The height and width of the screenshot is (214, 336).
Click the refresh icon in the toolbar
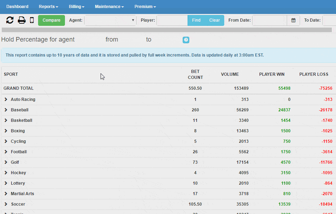(x=10, y=20)
